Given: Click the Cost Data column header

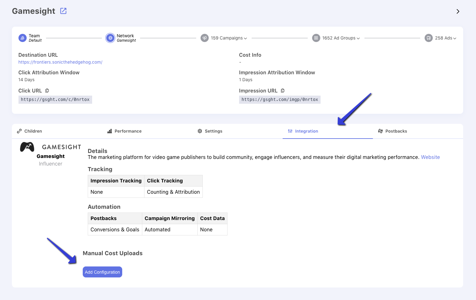Looking at the screenshot, I should 212,218.
